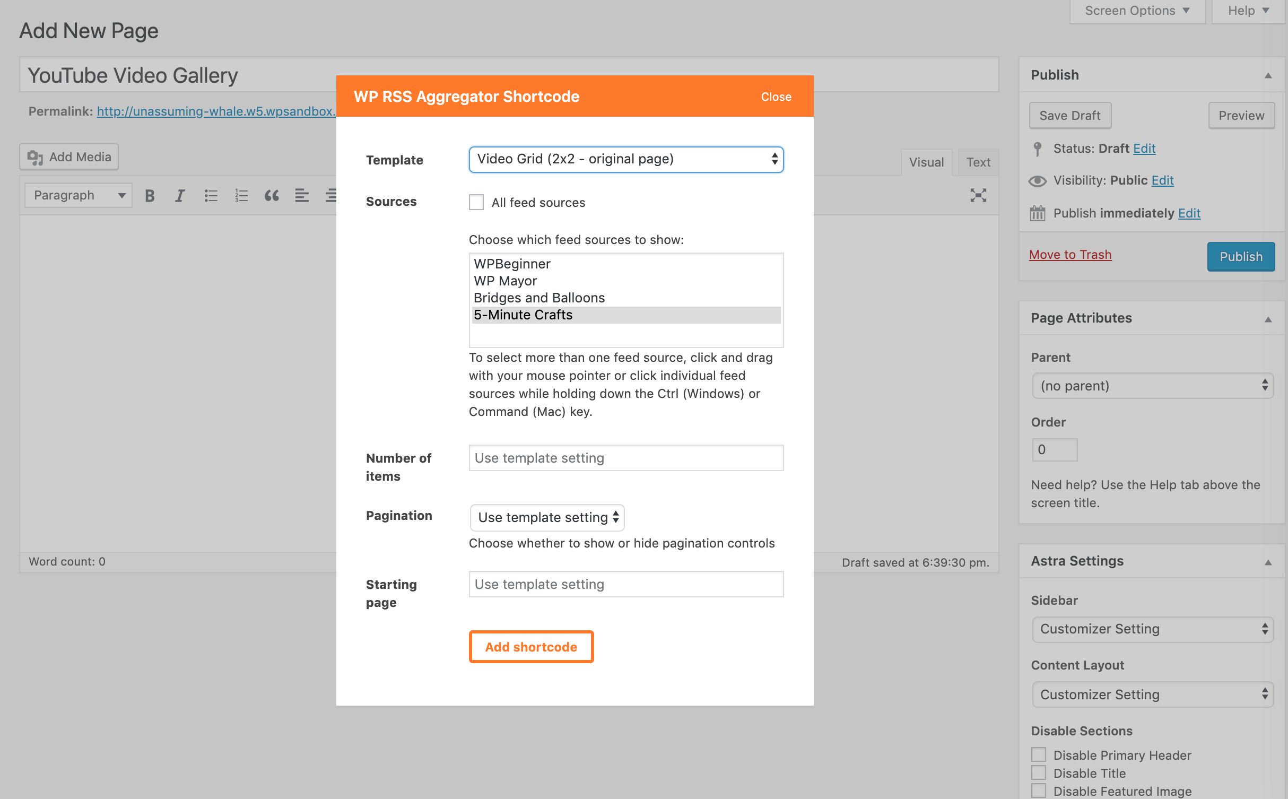Select WP Mayor in the feed sources list
The width and height of the screenshot is (1288, 799).
pos(626,281)
